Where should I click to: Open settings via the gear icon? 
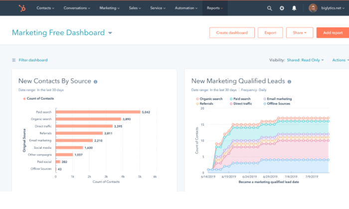282,8
